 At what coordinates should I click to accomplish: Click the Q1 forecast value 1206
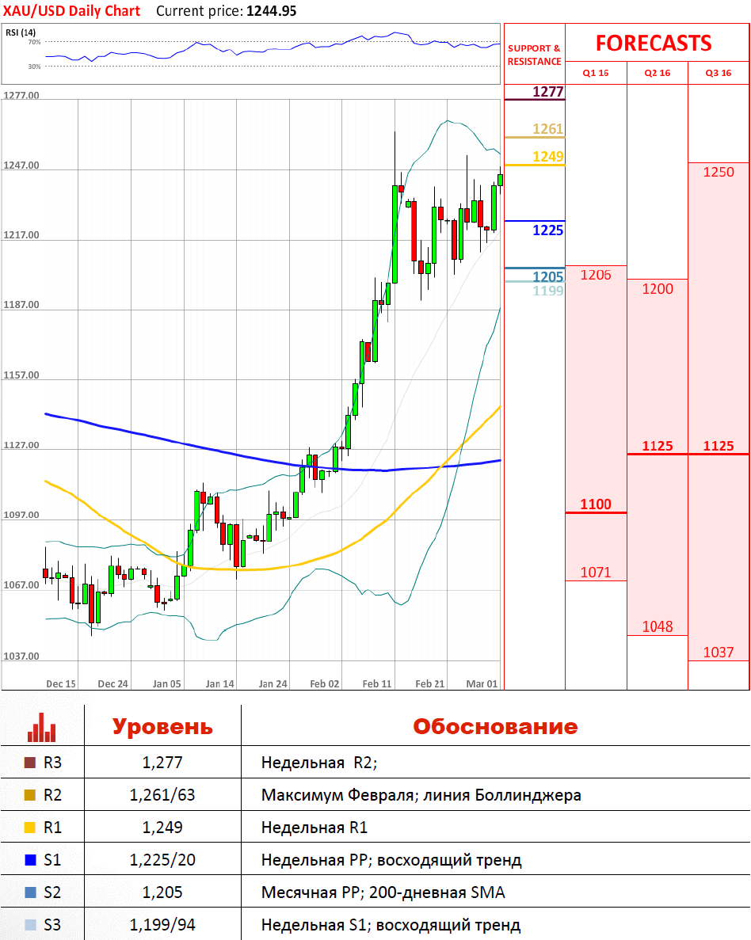(596, 275)
